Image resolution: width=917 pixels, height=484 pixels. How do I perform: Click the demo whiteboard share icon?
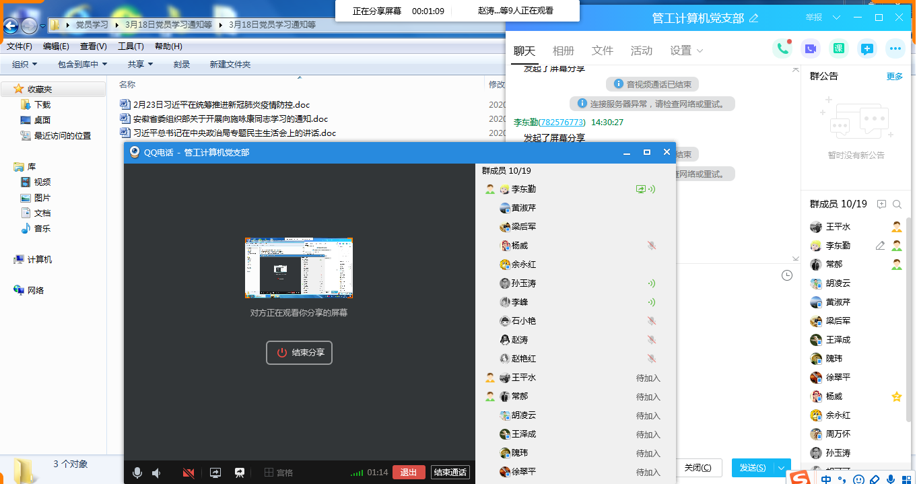tap(239, 473)
